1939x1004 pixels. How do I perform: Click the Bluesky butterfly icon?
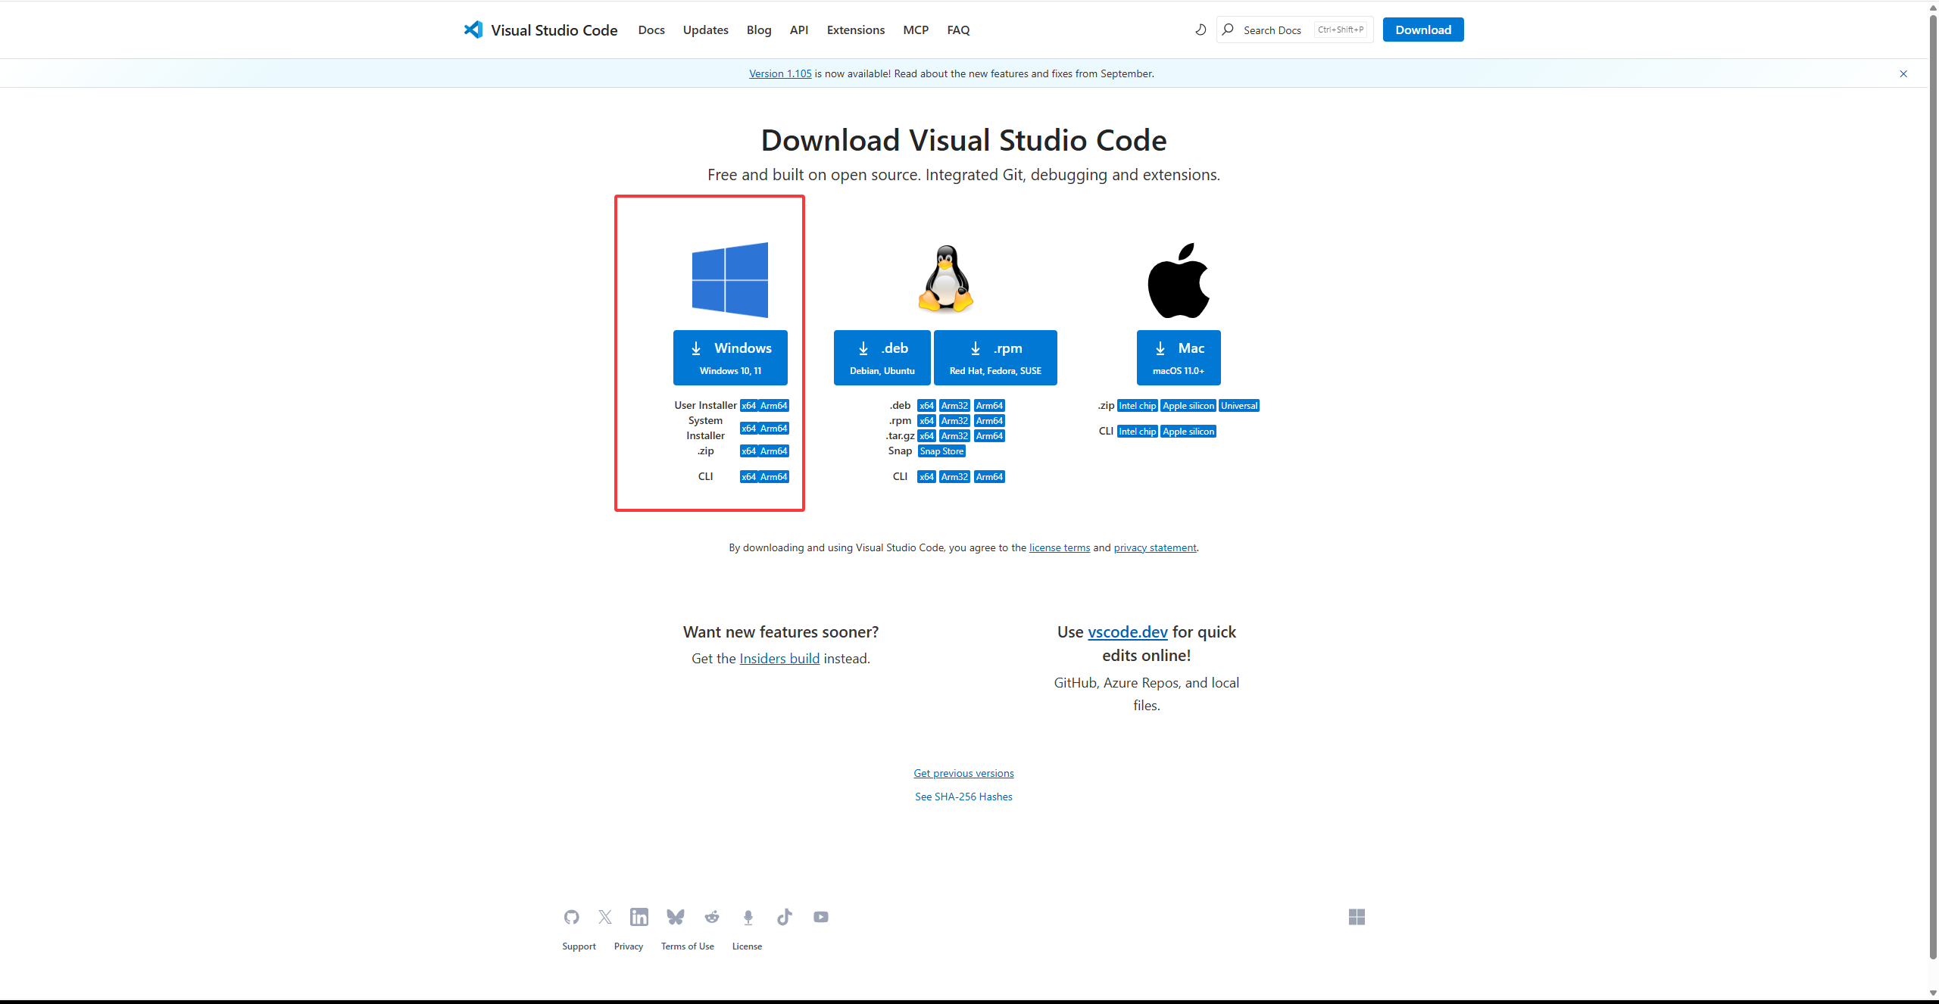675,917
